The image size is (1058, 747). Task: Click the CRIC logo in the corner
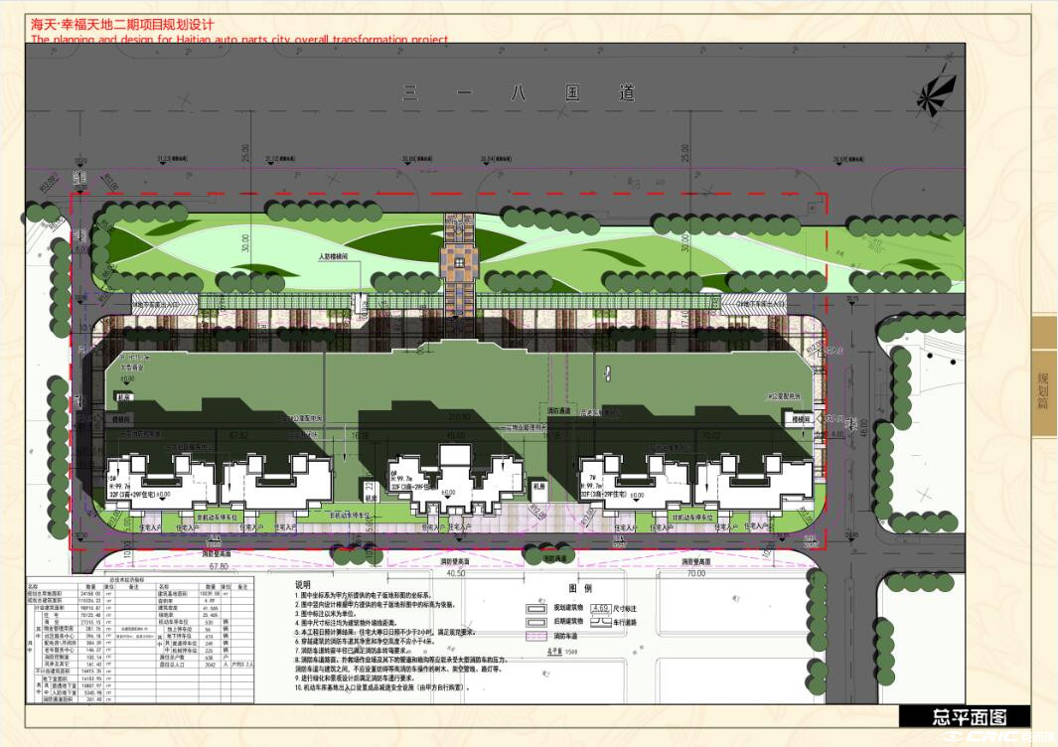point(998,737)
